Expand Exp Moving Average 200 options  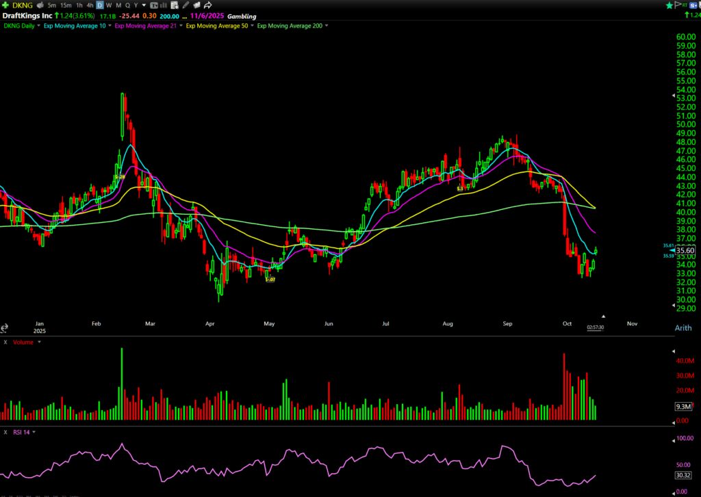click(x=327, y=26)
